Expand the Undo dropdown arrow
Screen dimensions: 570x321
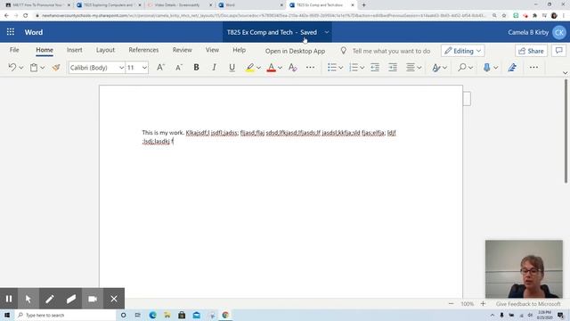tap(21, 68)
